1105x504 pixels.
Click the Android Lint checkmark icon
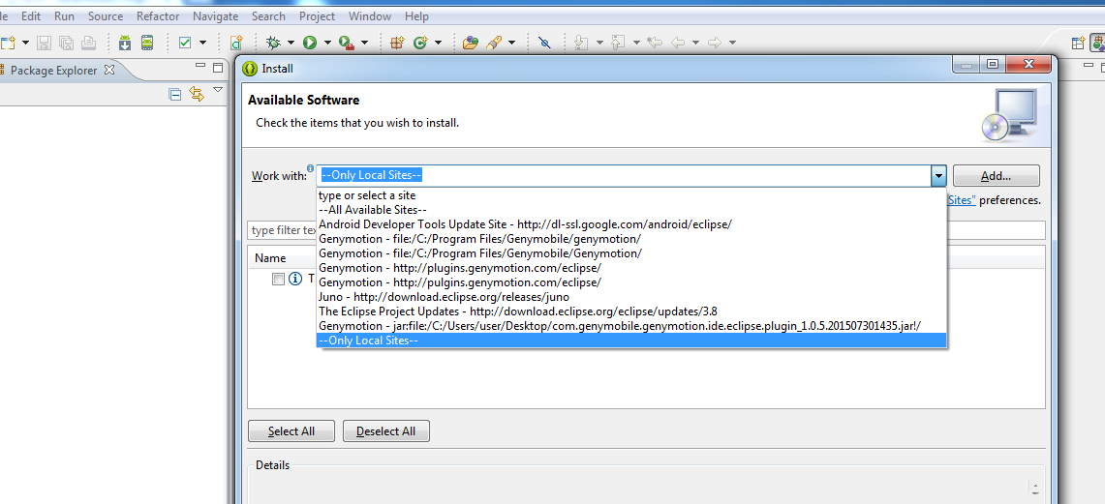click(x=185, y=43)
